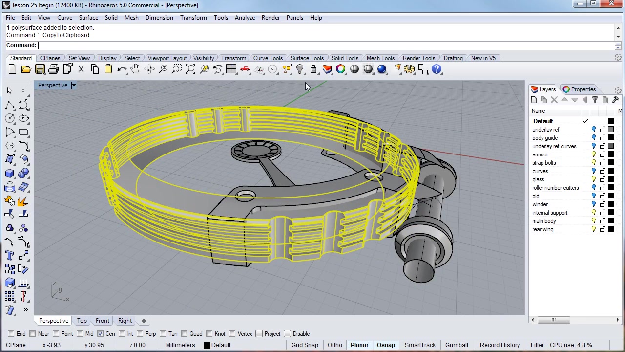The image size is (625, 352).
Task: Open the Perspective viewport dropdown arrow
Action: click(x=73, y=85)
